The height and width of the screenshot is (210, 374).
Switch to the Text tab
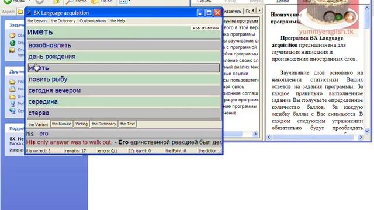coord(127,124)
